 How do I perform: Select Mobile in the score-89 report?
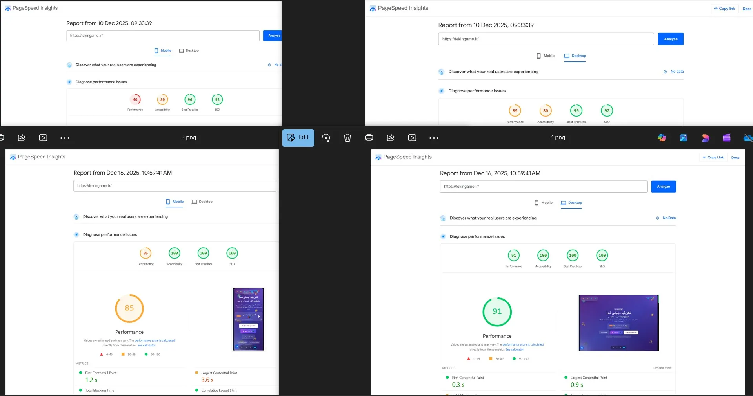(546, 56)
